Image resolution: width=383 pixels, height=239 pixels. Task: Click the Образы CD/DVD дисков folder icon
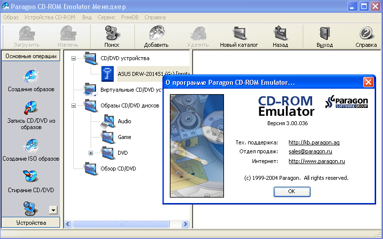coord(91,105)
